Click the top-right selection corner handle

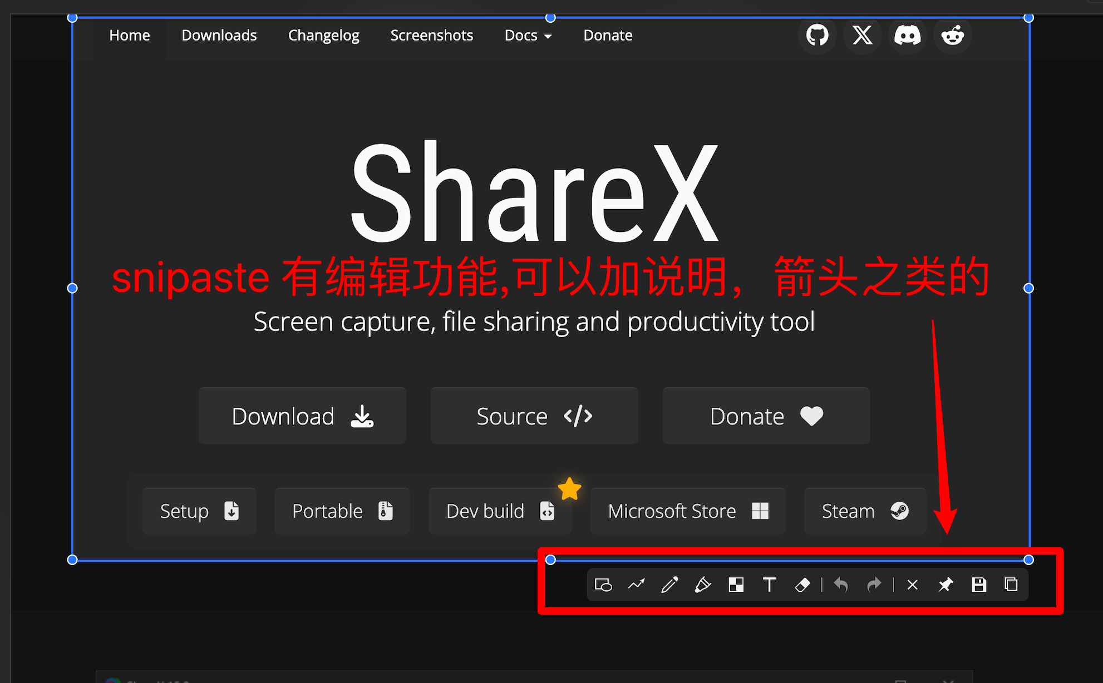pos(1028,18)
